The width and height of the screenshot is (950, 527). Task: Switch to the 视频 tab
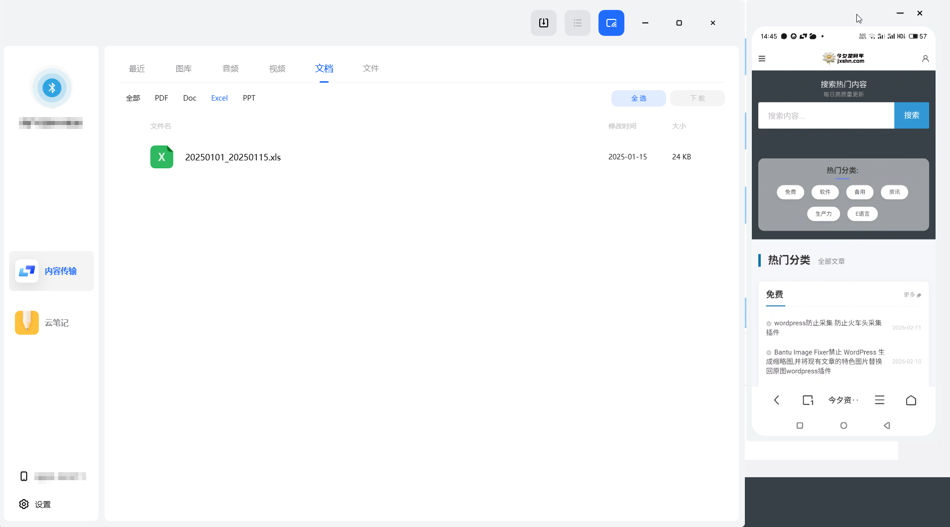(277, 69)
